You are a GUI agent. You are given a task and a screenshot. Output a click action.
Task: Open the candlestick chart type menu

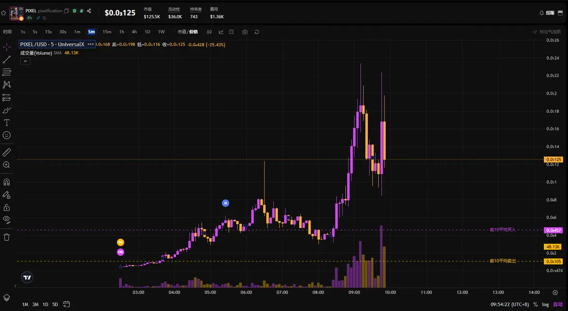click(210, 32)
